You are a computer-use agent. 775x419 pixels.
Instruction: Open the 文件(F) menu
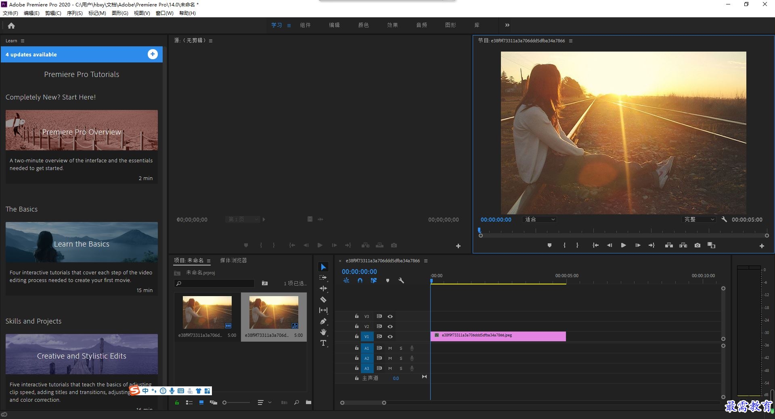10,13
